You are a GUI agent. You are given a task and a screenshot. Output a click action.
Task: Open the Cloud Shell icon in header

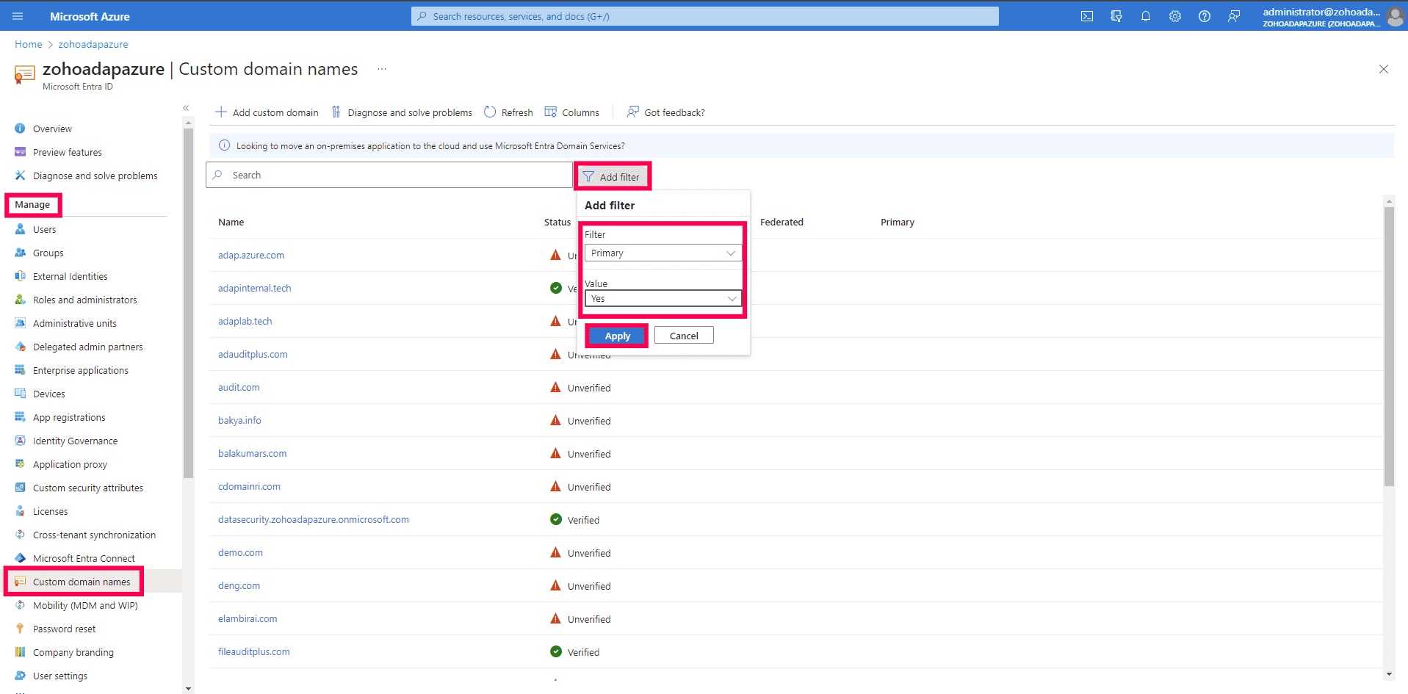(1087, 16)
